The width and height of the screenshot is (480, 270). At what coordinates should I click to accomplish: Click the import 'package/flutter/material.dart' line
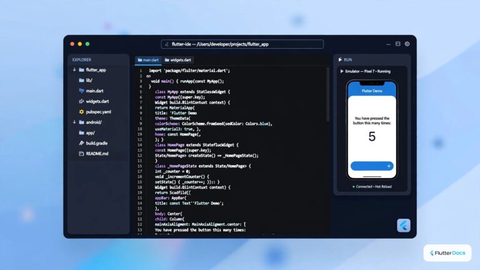(x=189, y=71)
